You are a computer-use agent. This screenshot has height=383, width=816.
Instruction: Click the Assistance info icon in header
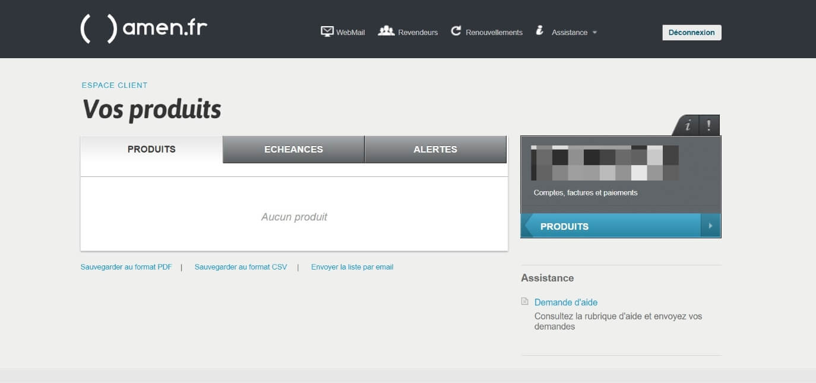[x=539, y=31]
